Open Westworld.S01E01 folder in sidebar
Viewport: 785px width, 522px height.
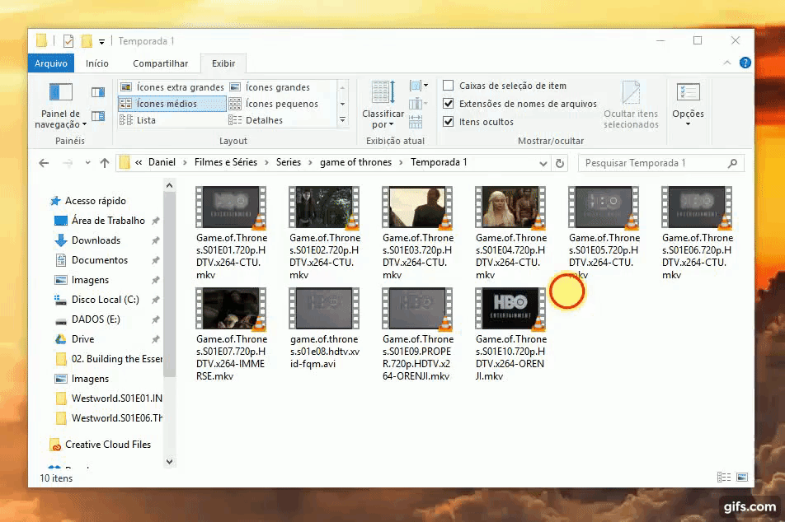[x=116, y=398]
